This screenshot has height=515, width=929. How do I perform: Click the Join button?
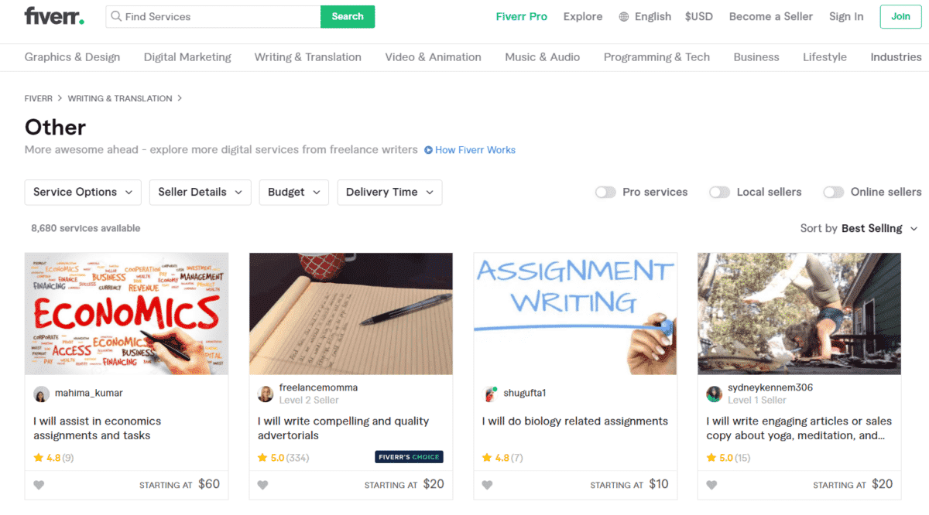click(900, 16)
